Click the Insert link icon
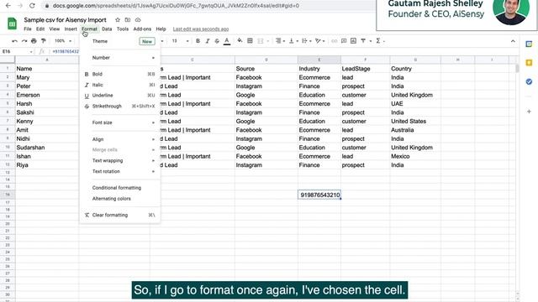The image size is (538, 302). tap(335, 41)
